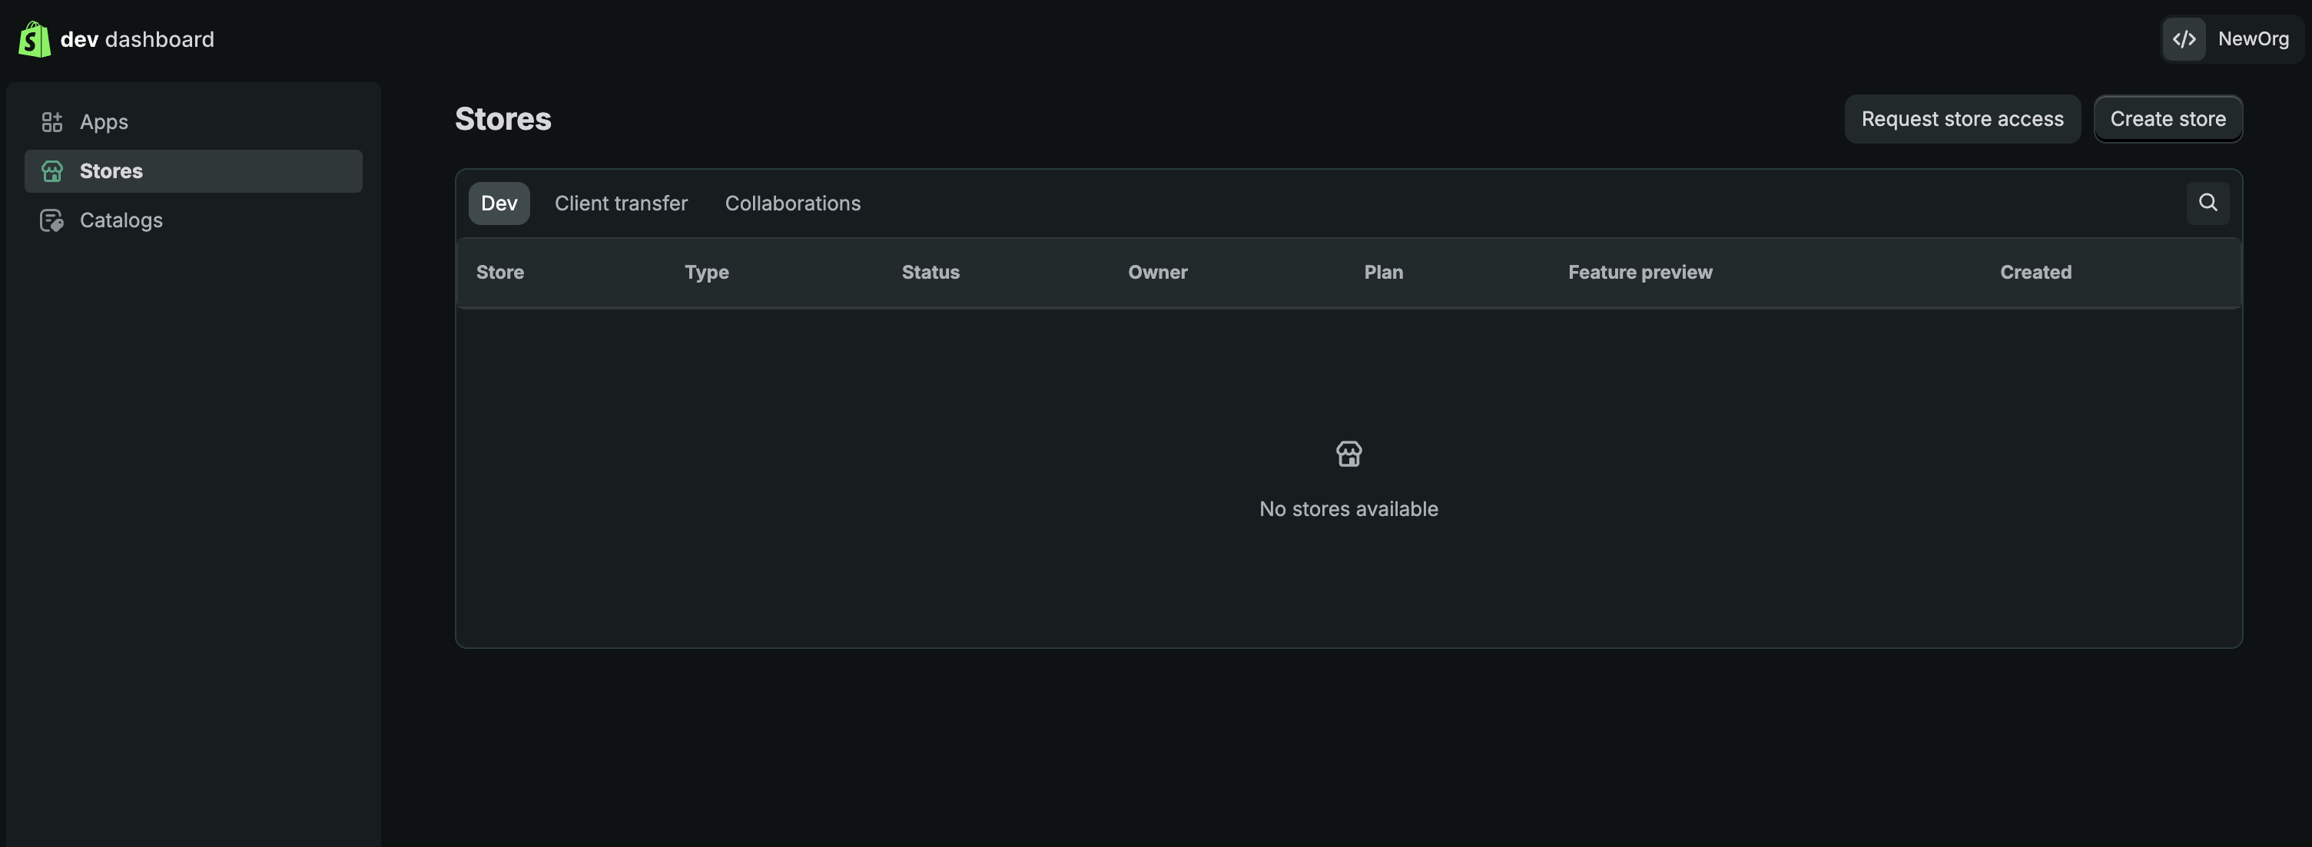Click the Catalogs icon in sidebar
The image size is (2312, 847).
[52, 220]
